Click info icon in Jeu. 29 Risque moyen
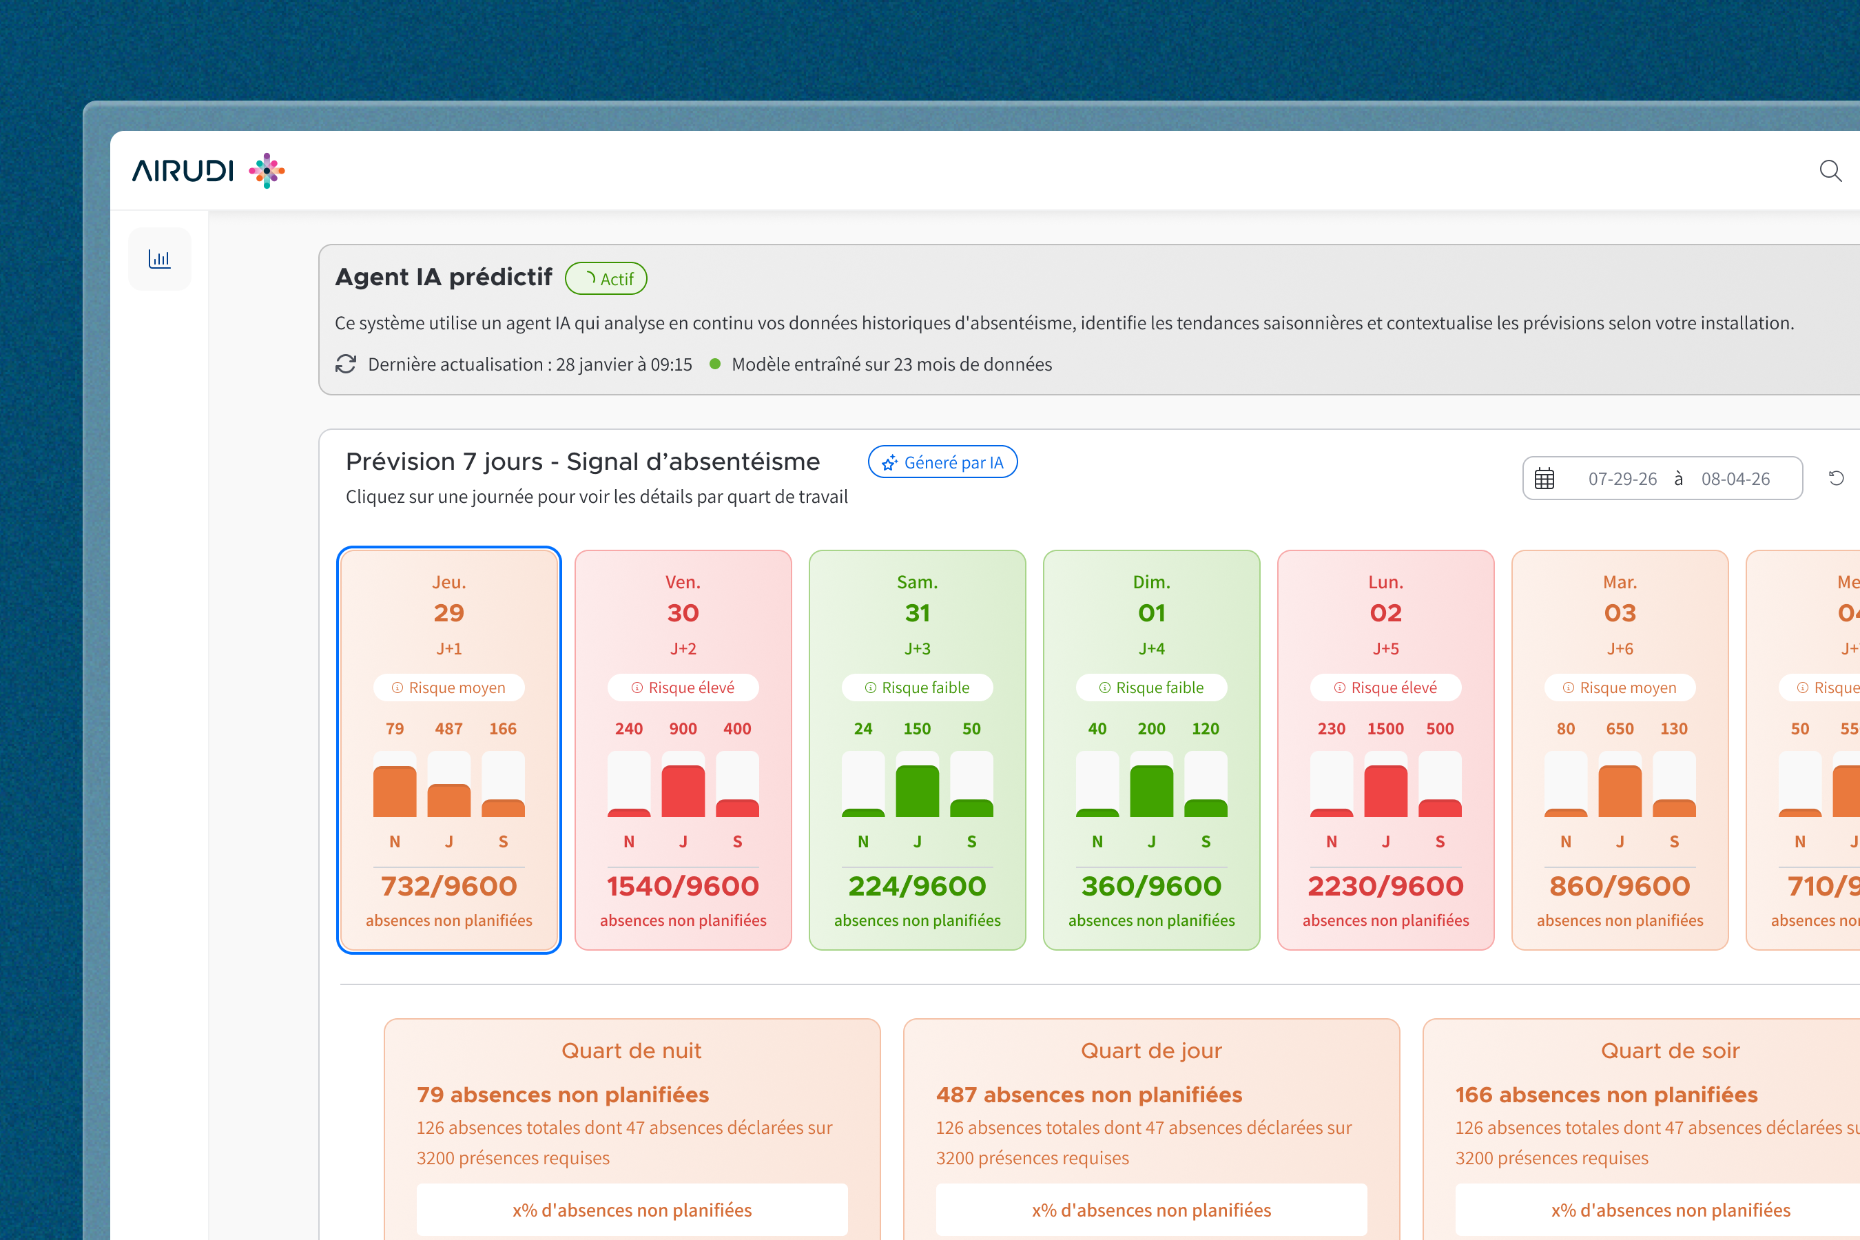 397,688
